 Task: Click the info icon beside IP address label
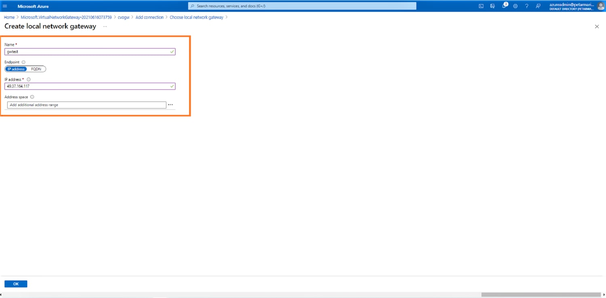point(29,80)
